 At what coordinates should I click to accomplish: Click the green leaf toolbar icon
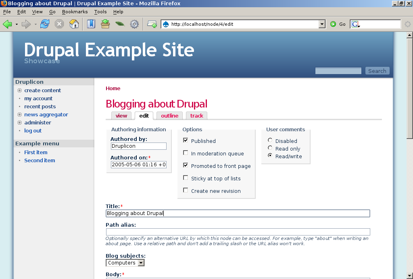click(120, 24)
